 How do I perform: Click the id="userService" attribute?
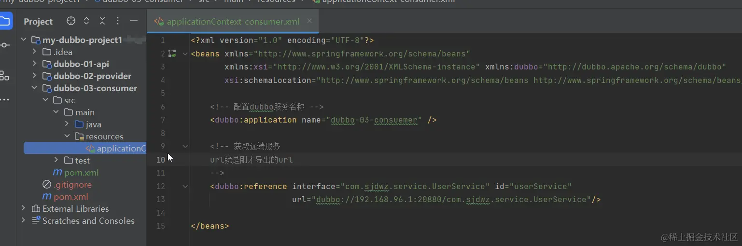click(x=536, y=186)
